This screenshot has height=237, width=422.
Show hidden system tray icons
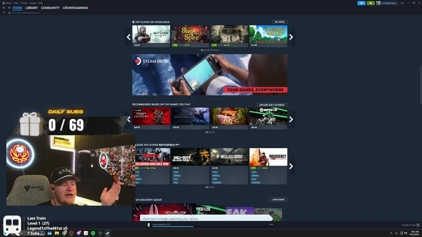[x=392, y=233]
